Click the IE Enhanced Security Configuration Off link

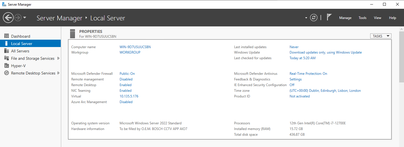coord(292,85)
